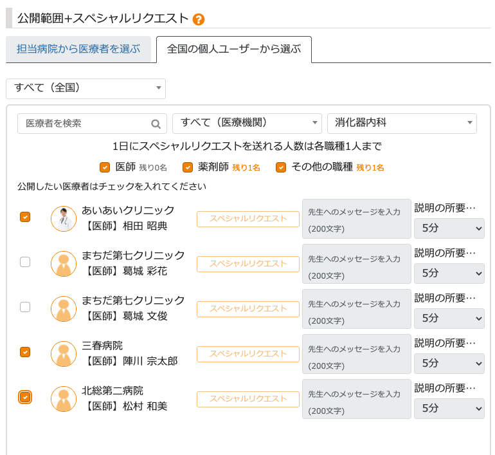Image resolution: width=495 pixels, height=455 pixels.
Task: Open すべて（医療機関） dropdown
Action: pyautogui.click(x=247, y=123)
